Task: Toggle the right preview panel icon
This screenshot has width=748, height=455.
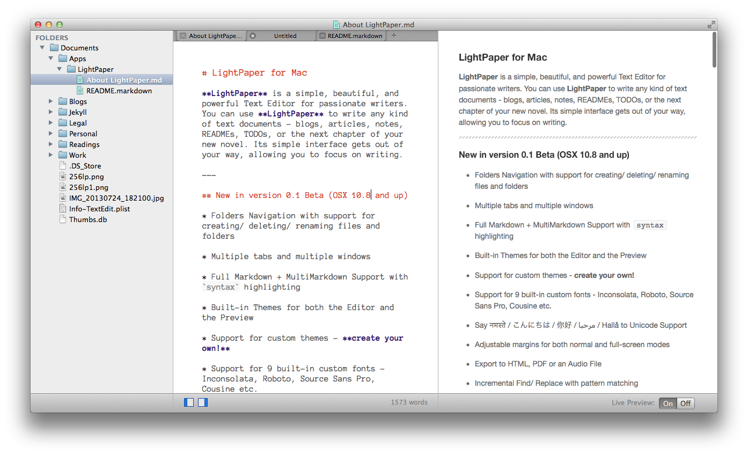Action: (202, 402)
